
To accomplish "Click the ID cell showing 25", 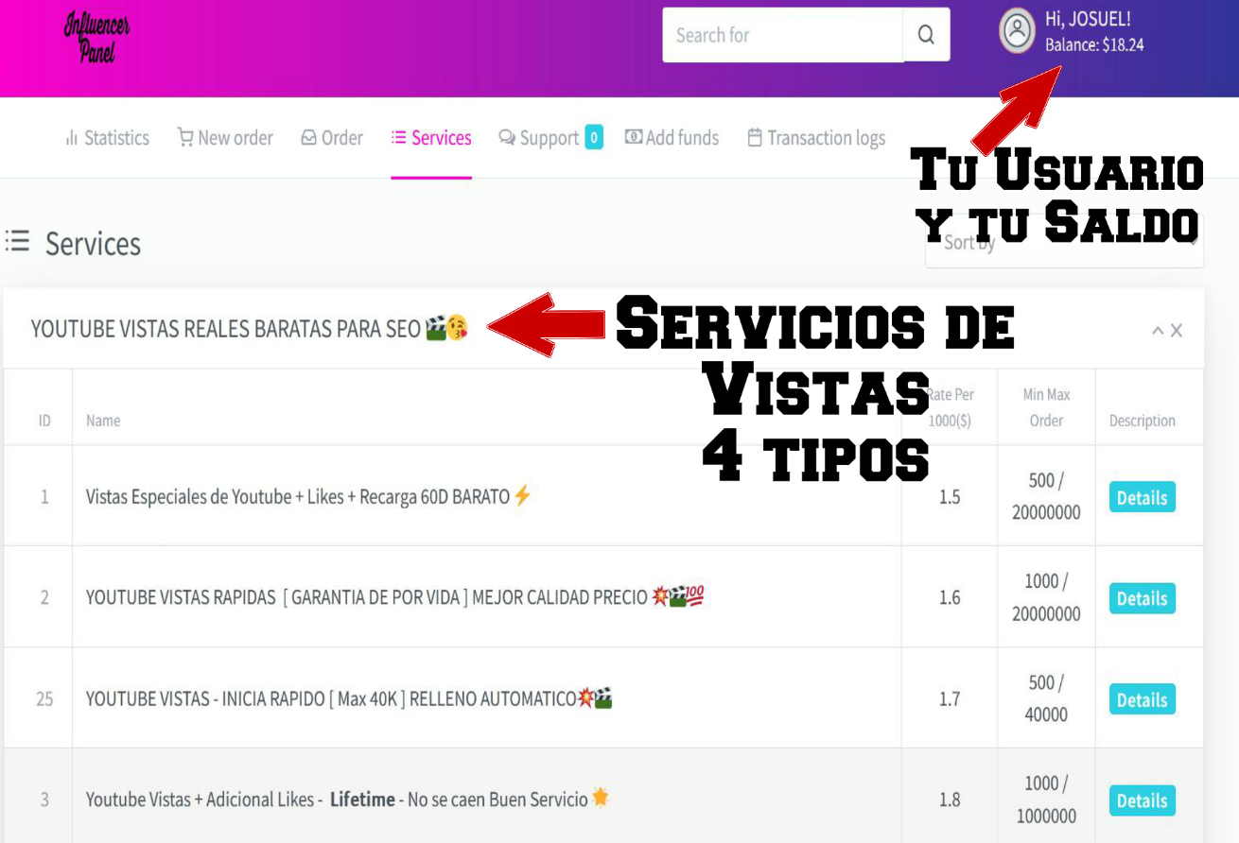I will [x=44, y=699].
